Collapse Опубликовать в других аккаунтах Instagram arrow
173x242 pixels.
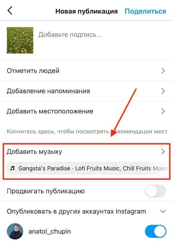163,211
